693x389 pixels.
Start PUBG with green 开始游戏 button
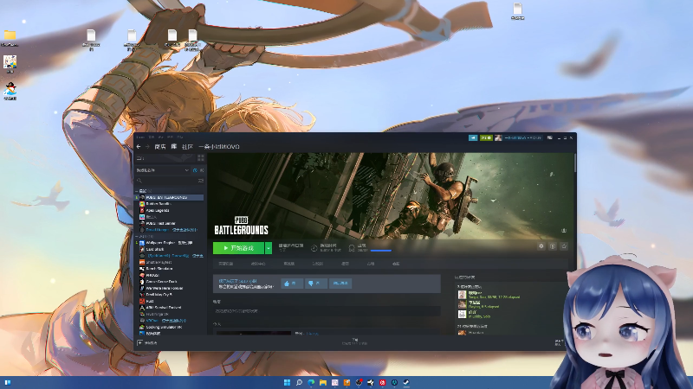pyautogui.click(x=238, y=248)
